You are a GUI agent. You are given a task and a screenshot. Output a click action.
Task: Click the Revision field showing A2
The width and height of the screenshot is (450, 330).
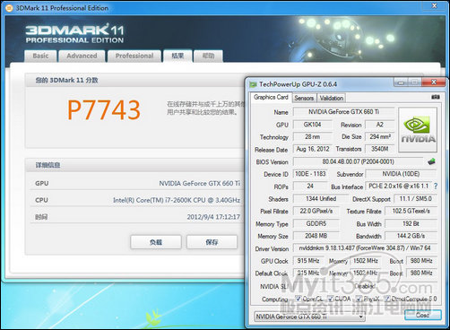tap(380, 125)
